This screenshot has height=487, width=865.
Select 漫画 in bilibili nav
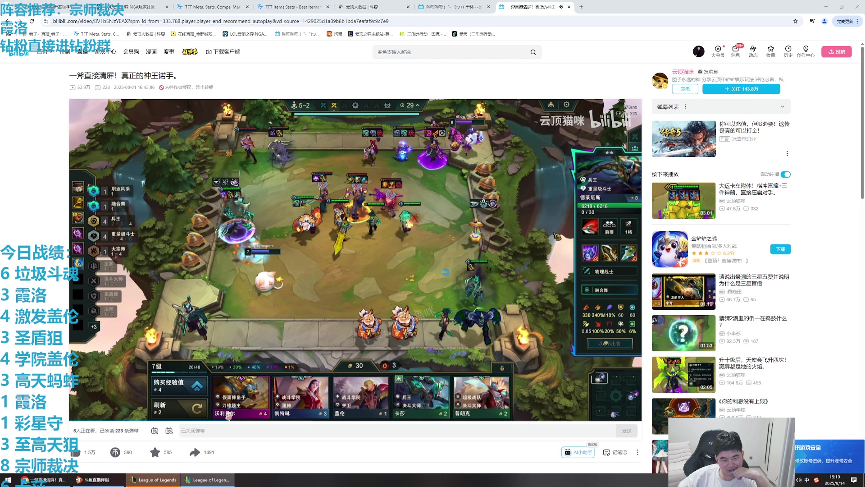151,52
